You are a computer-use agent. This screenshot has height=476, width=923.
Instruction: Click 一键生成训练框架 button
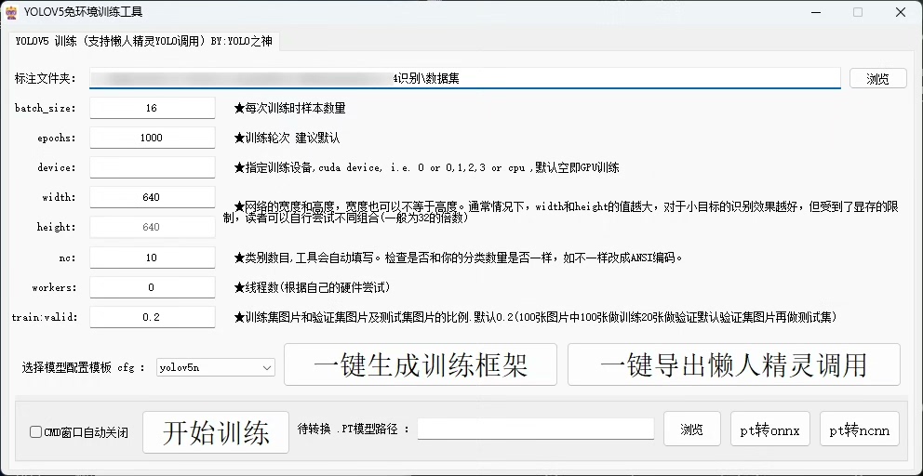point(421,364)
